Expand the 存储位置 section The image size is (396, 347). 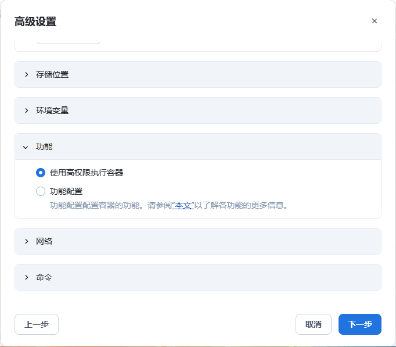tap(198, 74)
